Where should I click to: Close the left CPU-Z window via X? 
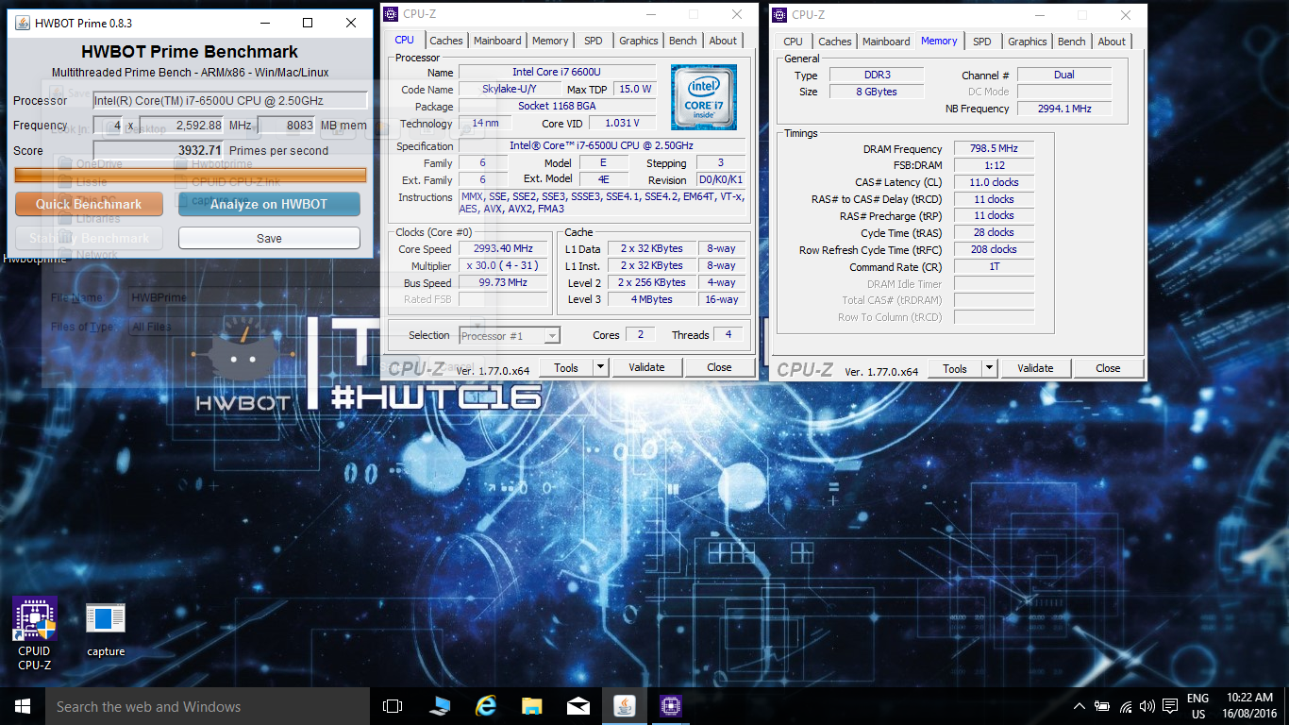737,14
